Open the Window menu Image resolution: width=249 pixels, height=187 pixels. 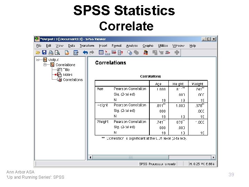click(x=178, y=46)
